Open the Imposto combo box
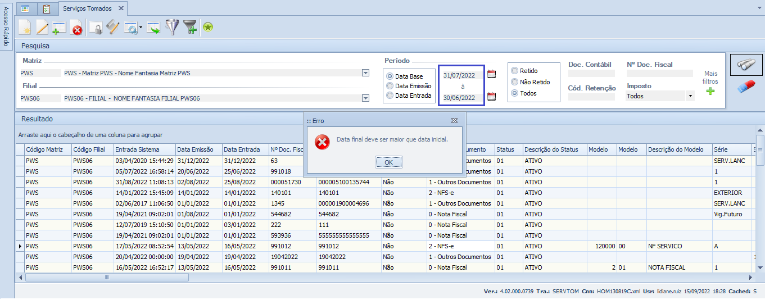This screenshot has width=765, height=300. (690, 96)
